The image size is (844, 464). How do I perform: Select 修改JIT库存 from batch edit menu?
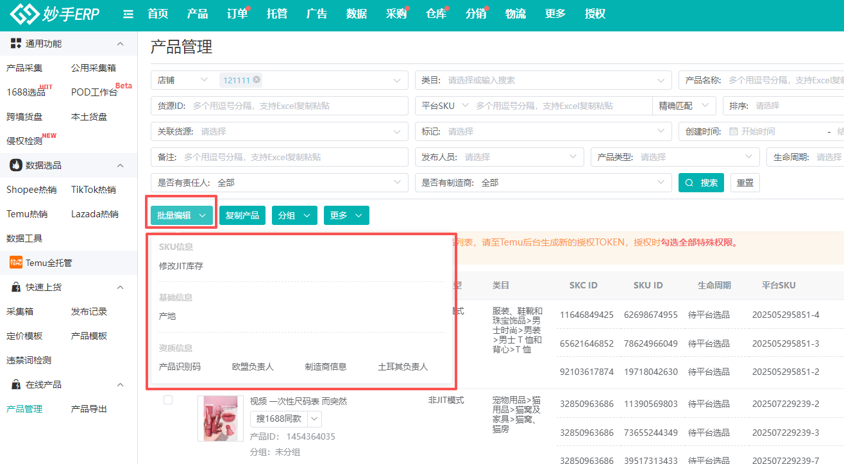[181, 266]
